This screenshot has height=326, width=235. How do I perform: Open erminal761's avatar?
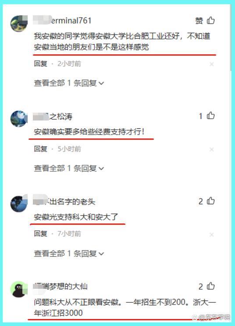tap(19, 24)
